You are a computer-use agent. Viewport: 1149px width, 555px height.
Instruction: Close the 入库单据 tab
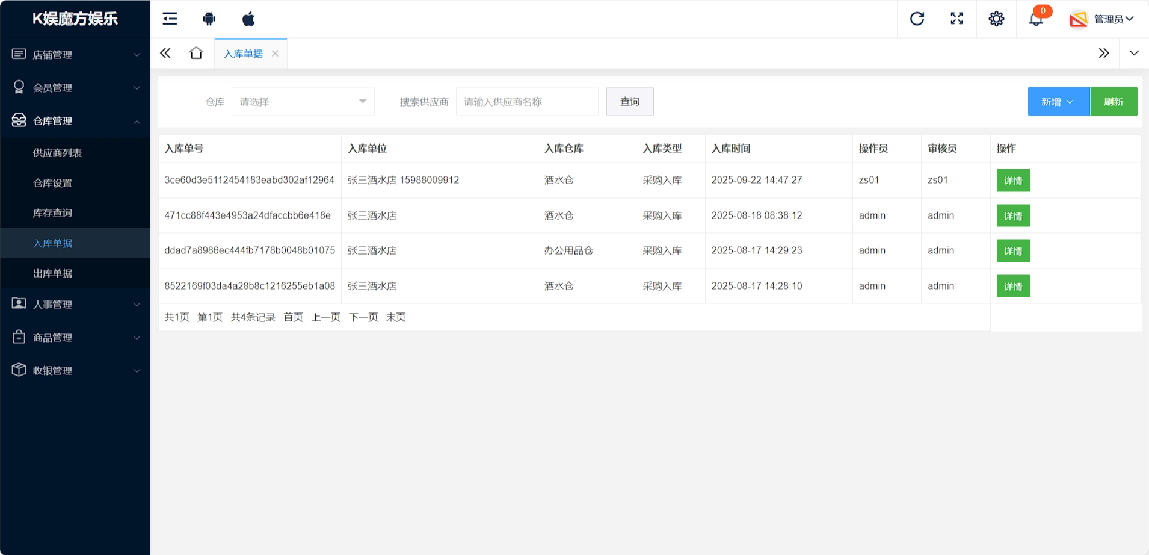pos(275,54)
